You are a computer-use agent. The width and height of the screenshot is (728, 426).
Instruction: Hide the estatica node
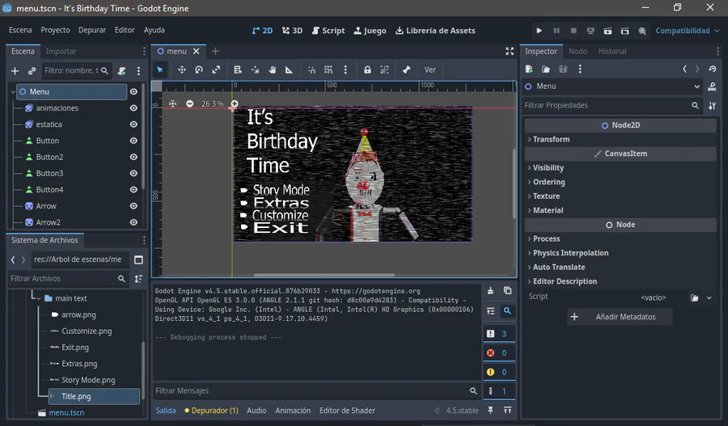pyautogui.click(x=133, y=124)
